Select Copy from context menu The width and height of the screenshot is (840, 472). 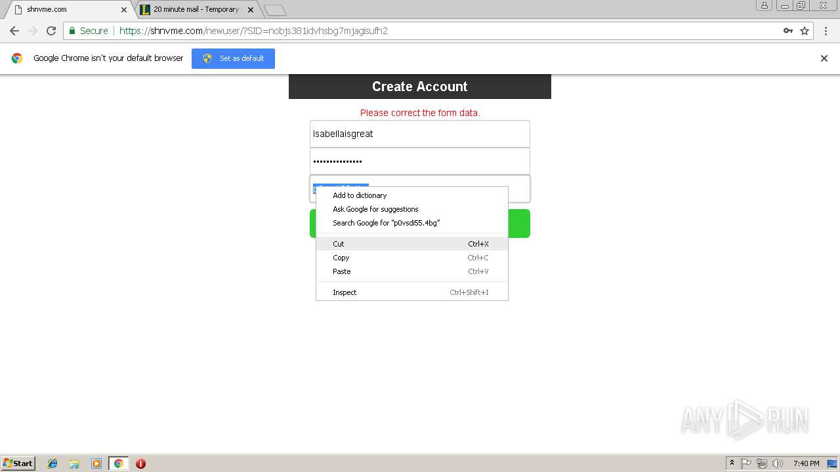pos(412,258)
